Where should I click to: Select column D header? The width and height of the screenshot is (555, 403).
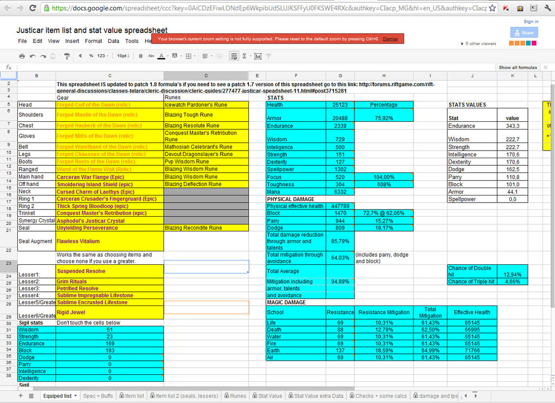point(206,75)
